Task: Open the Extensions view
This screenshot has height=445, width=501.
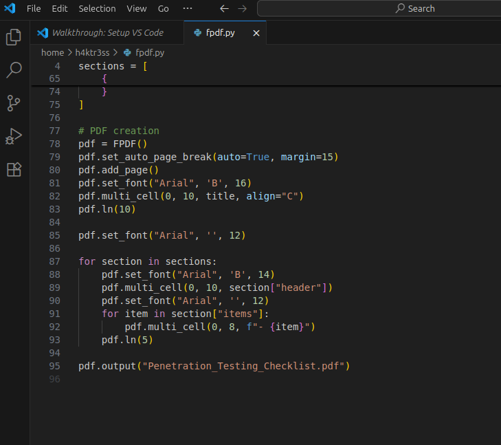Action: point(14,169)
